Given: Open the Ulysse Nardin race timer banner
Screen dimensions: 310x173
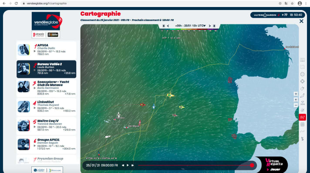Looking at the screenshot, I should [278, 15].
